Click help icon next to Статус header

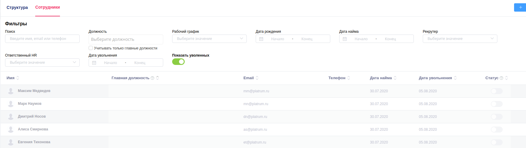pyautogui.click(x=502, y=78)
